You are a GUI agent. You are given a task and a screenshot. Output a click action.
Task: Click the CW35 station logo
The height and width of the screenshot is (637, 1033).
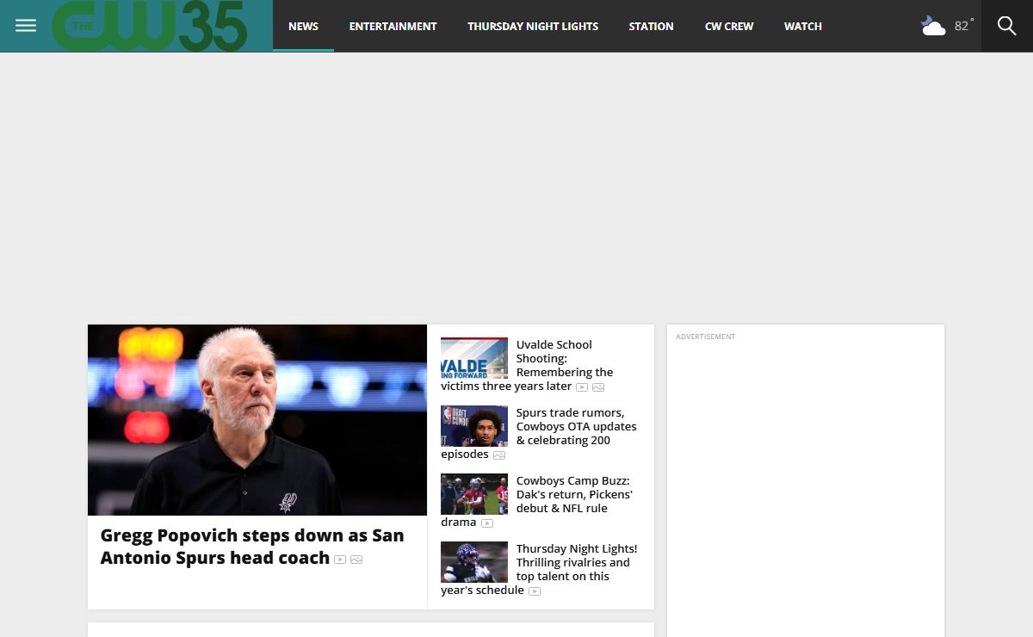pos(149,26)
